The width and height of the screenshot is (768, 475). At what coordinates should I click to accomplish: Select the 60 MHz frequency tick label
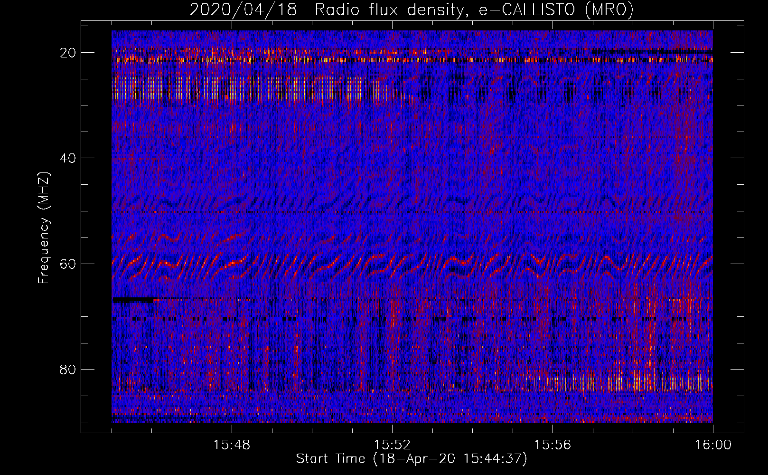68,263
